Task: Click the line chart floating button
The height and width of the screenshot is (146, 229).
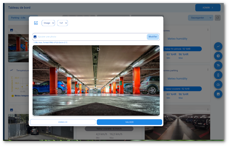Action: coord(218,46)
